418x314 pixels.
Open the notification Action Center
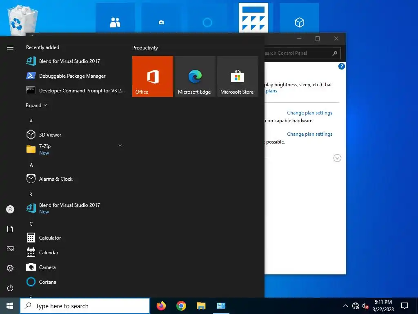tap(405, 306)
